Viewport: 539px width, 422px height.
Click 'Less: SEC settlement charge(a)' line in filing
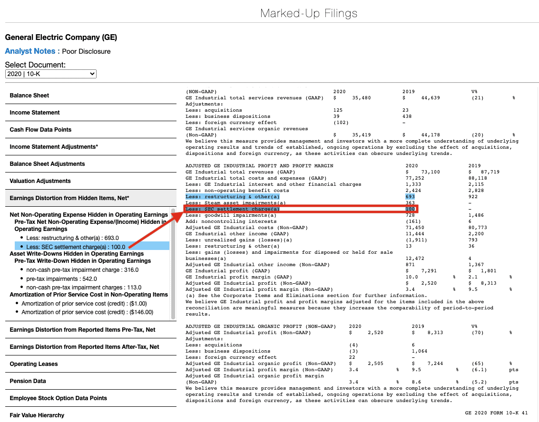(232, 209)
